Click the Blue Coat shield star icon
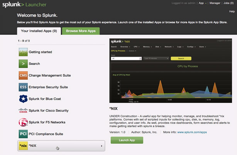 (23, 99)
